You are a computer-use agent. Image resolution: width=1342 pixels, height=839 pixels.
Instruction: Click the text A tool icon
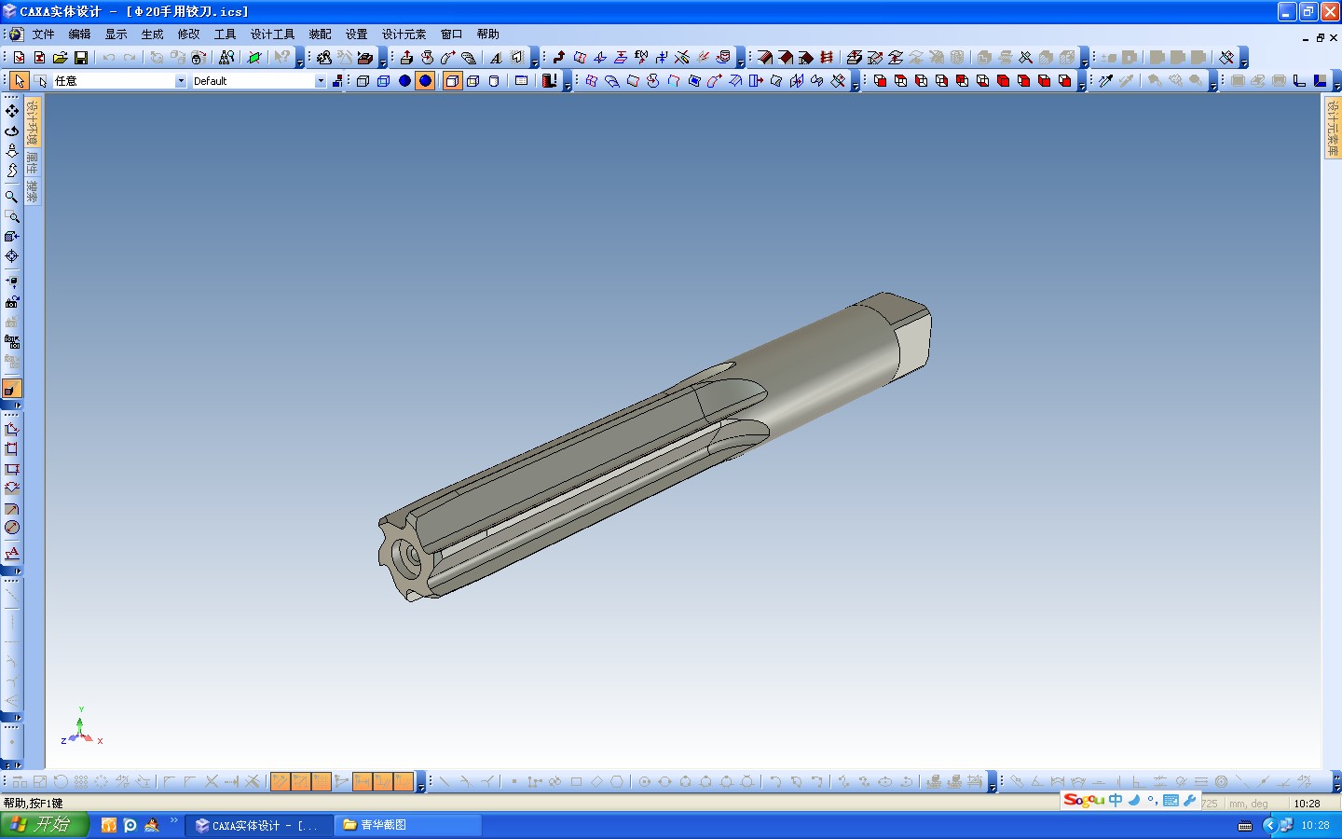[496, 58]
